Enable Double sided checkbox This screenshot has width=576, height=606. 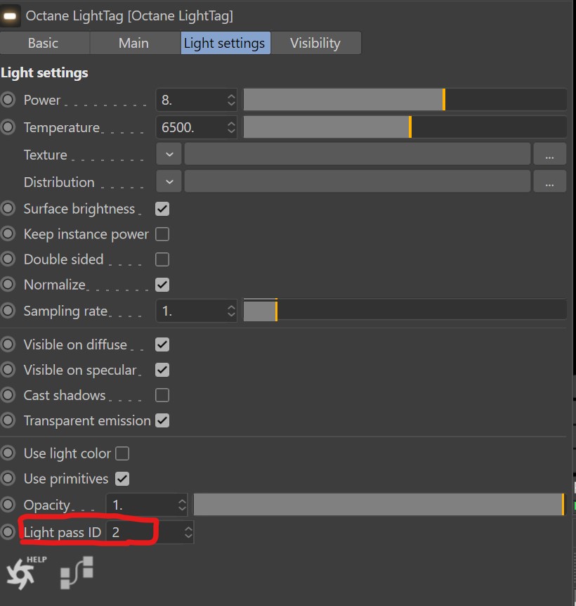click(x=162, y=259)
